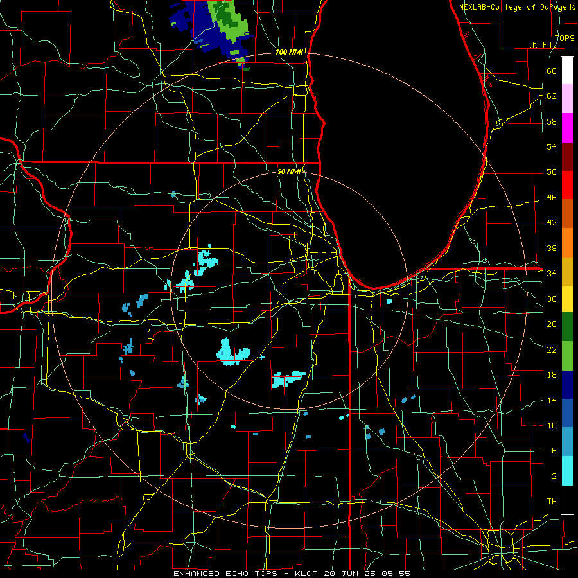Click the light orange legend swatch
Image resolution: width=578 pixels, height=578 pixels.
point(567,243)
